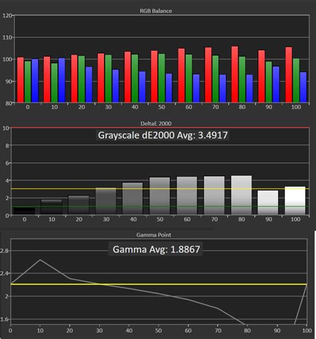This screenshot has height=339, width=316.
Task: Click the red bar at 100 in RGB Balance
Action: (x=289, y=75)
